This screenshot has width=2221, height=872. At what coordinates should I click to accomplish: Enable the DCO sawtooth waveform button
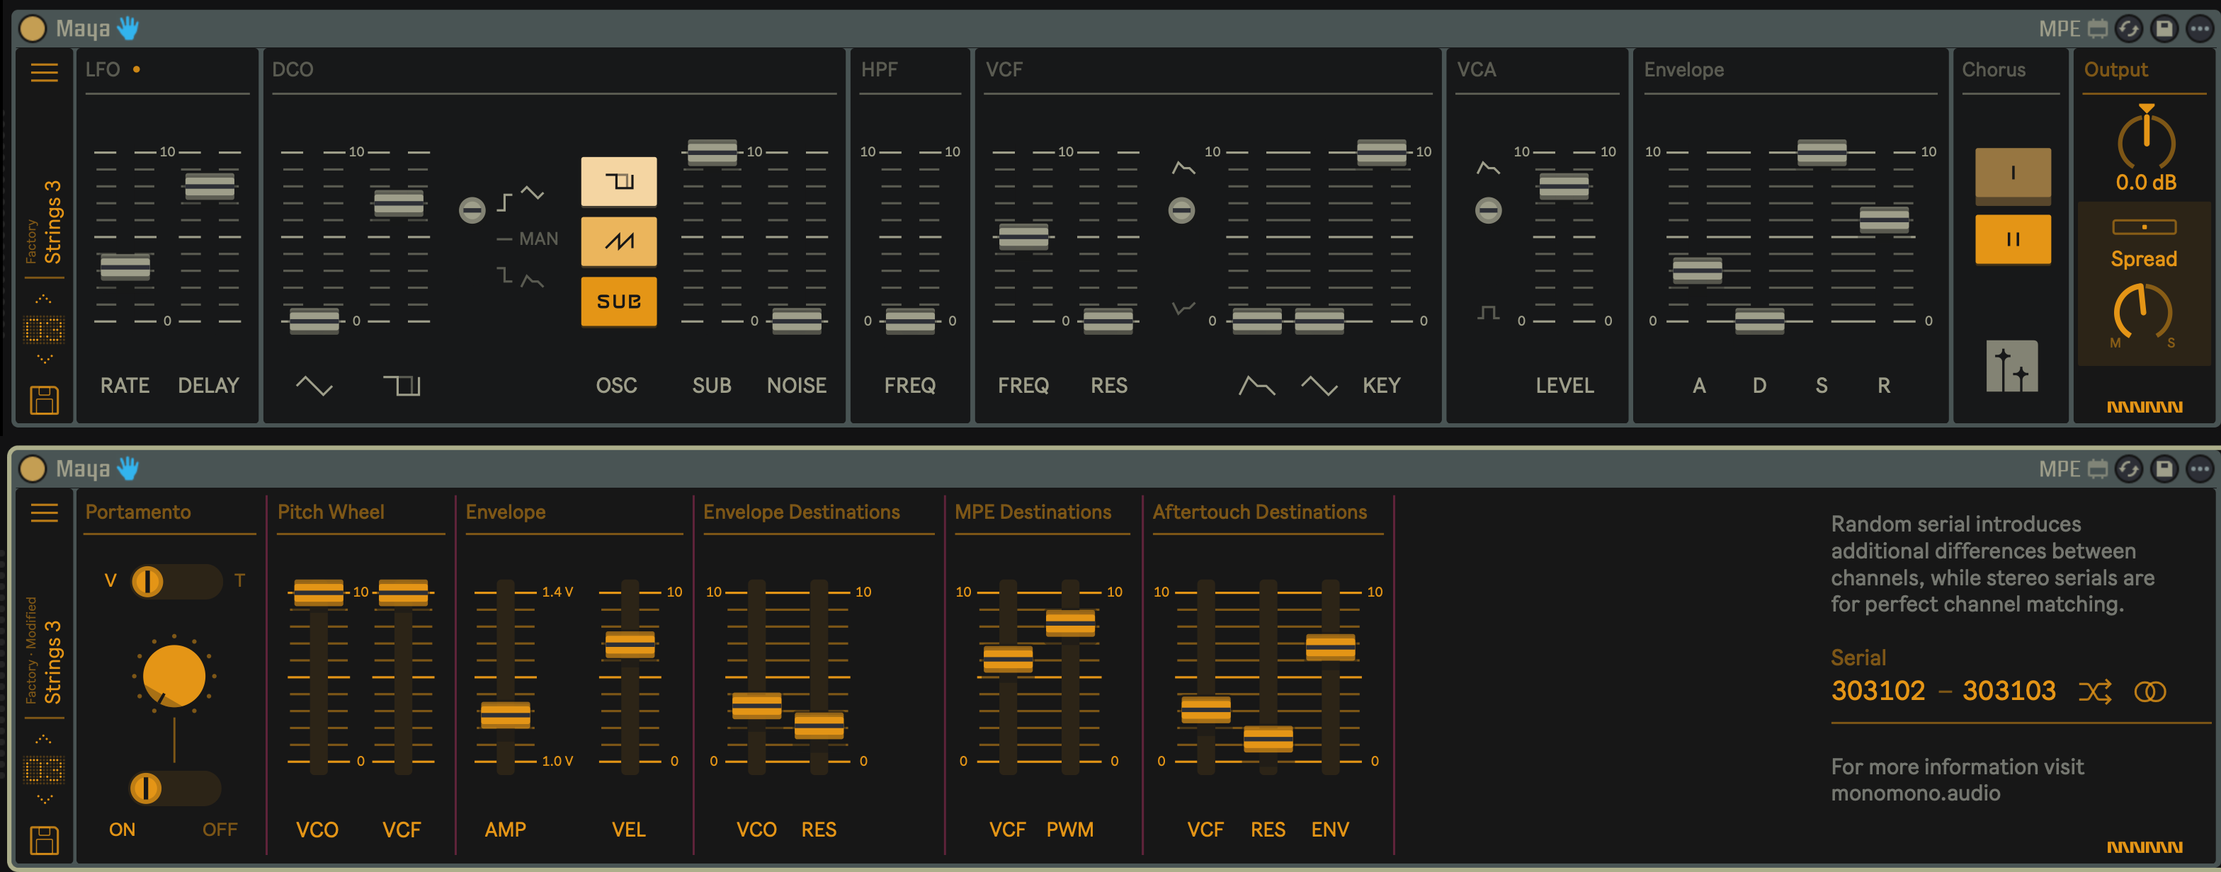pyautogui.click(x=618, y=241)
